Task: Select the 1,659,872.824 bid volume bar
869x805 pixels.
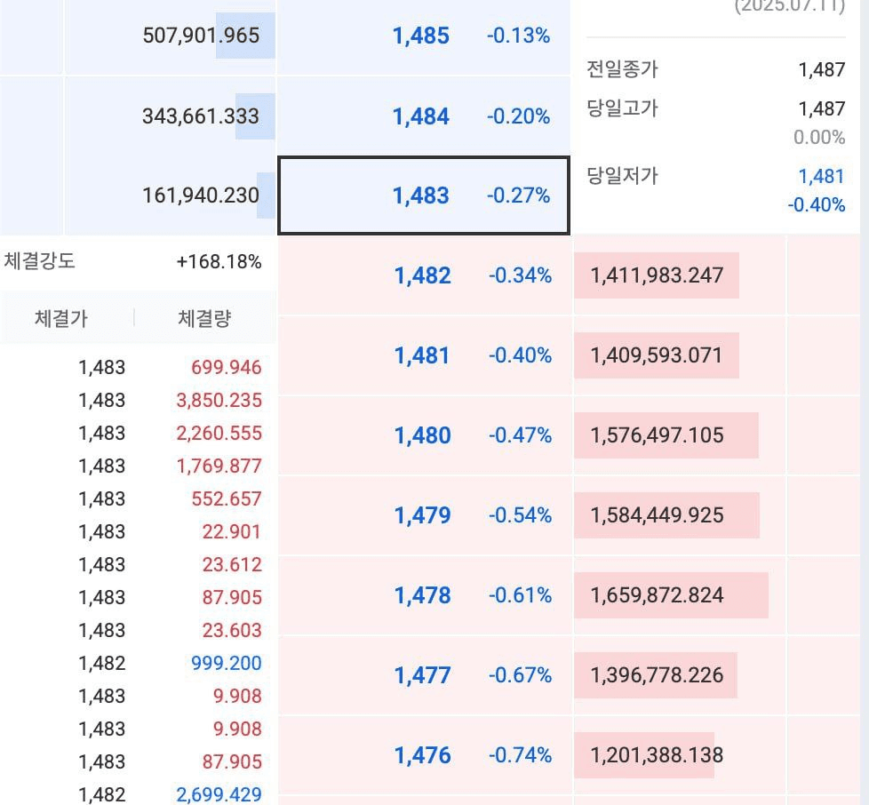Action: (657, 595)
